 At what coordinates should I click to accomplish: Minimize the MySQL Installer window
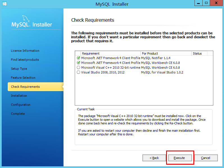(198, 3)
